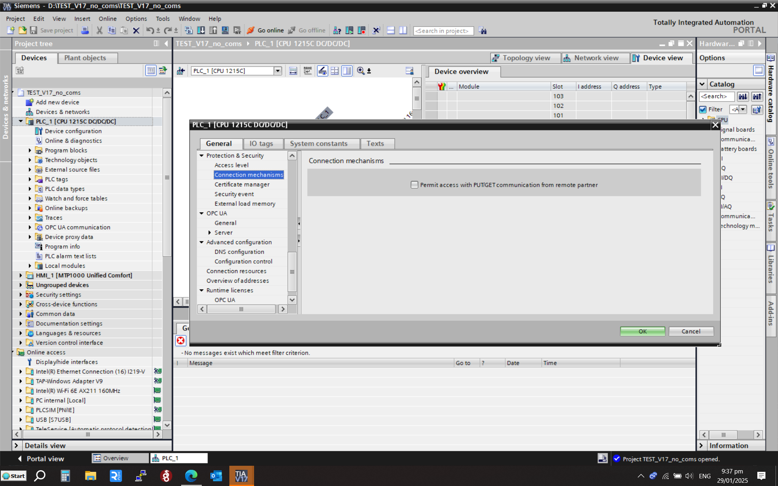Switch to the IO tags tab
This screenshot has width=778, height=486.
pyautogui.click(x=261, y=144)
